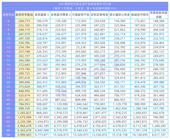
Task: Click cell value 537,789
Action: pyautogui.click(x=159, y=109)
